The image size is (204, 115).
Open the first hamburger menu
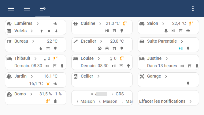point(11,9)
